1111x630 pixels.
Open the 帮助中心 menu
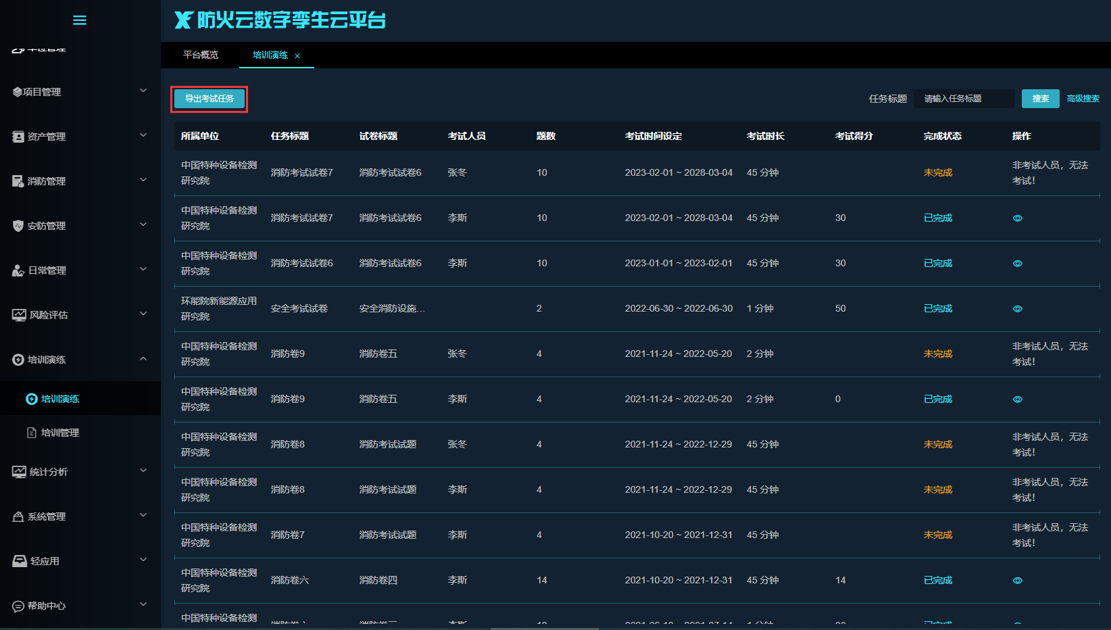point(80,606)
